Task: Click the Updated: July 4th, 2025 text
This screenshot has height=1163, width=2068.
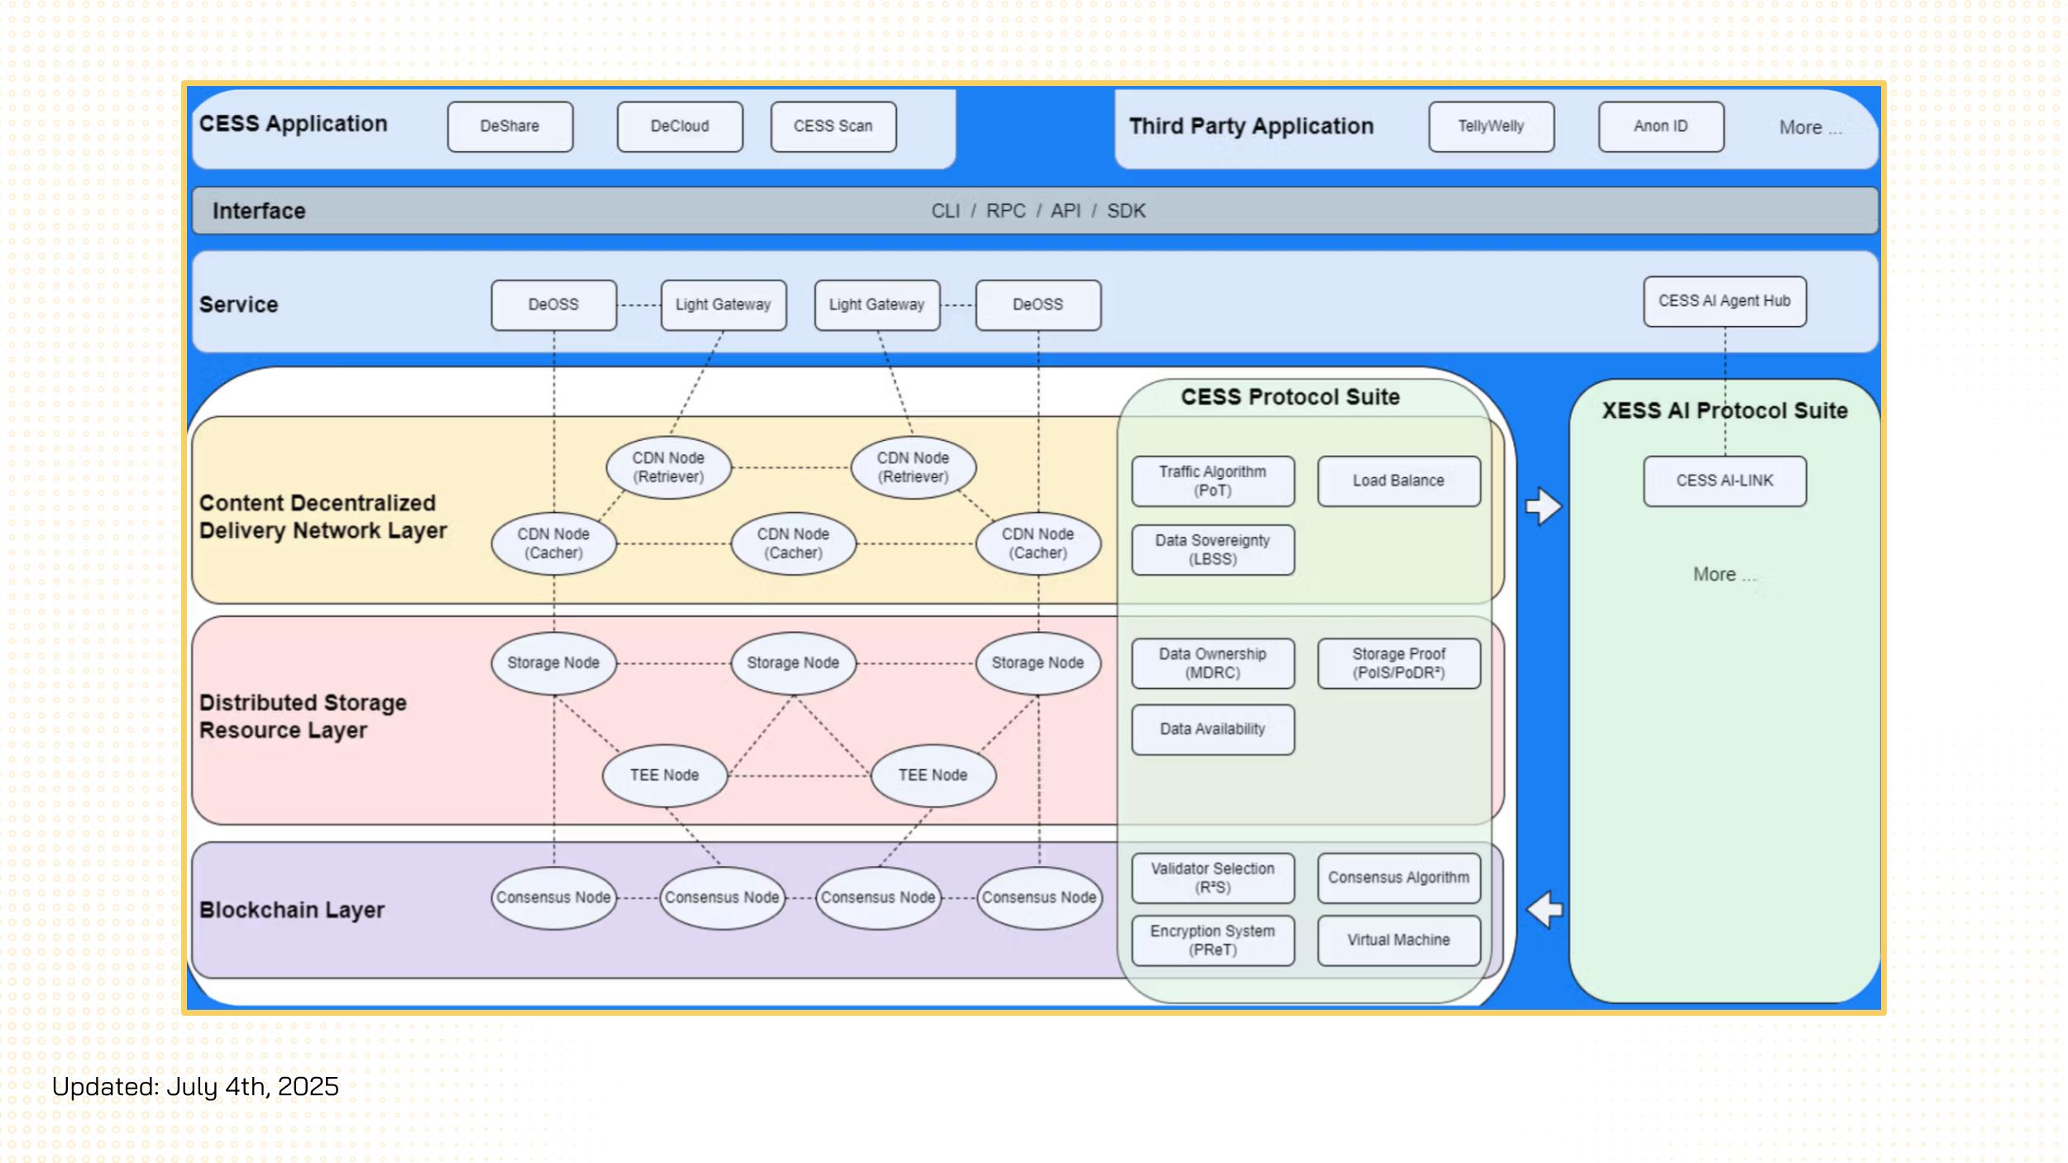Action: tap(195, 1087)
